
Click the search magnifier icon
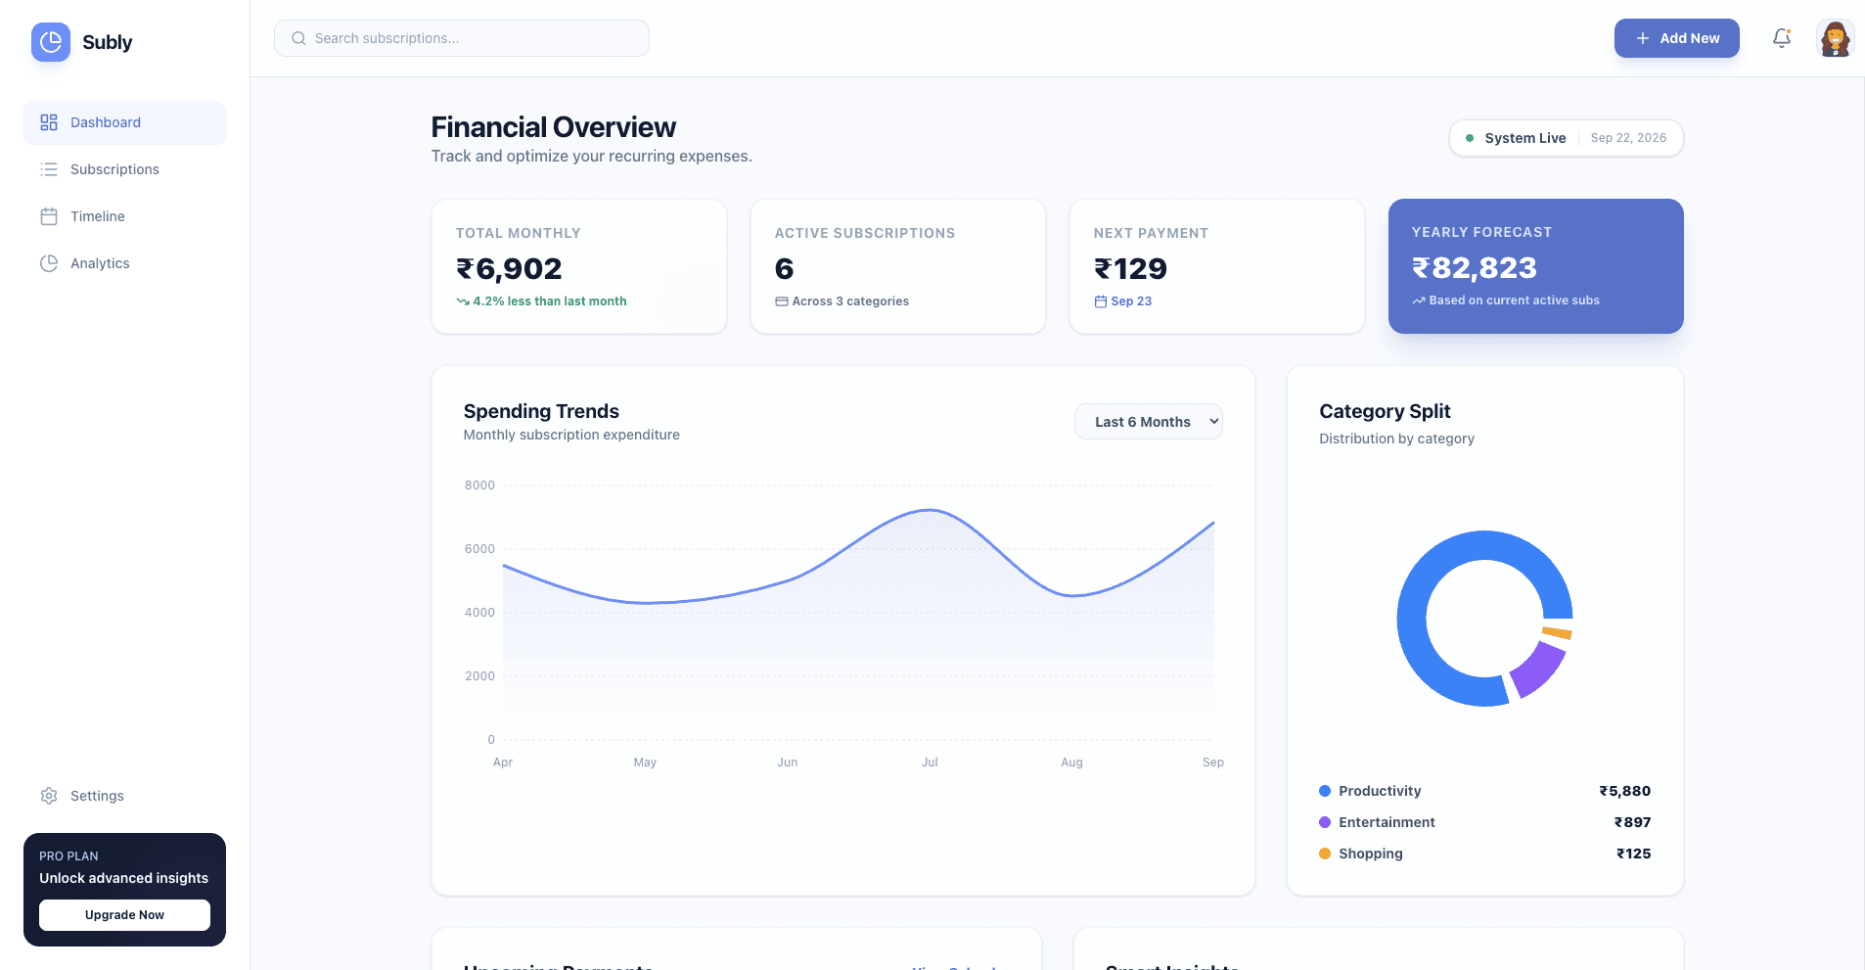coord(299,38)
